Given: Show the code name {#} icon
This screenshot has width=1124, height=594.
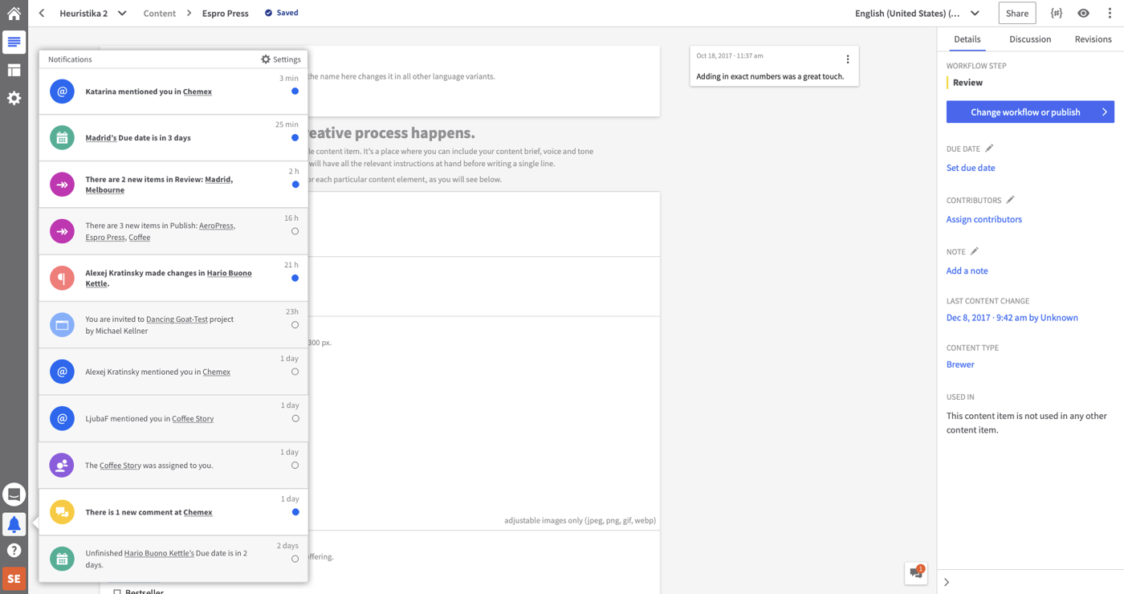Looking at the screenshot, I should point(1057,13).
